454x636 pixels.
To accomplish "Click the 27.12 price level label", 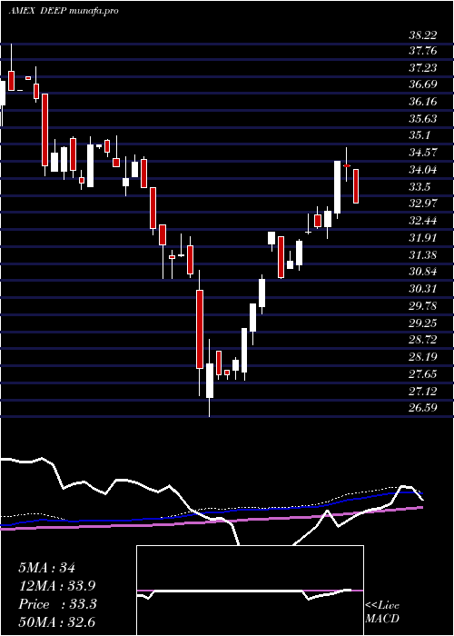I will [423, 392].
